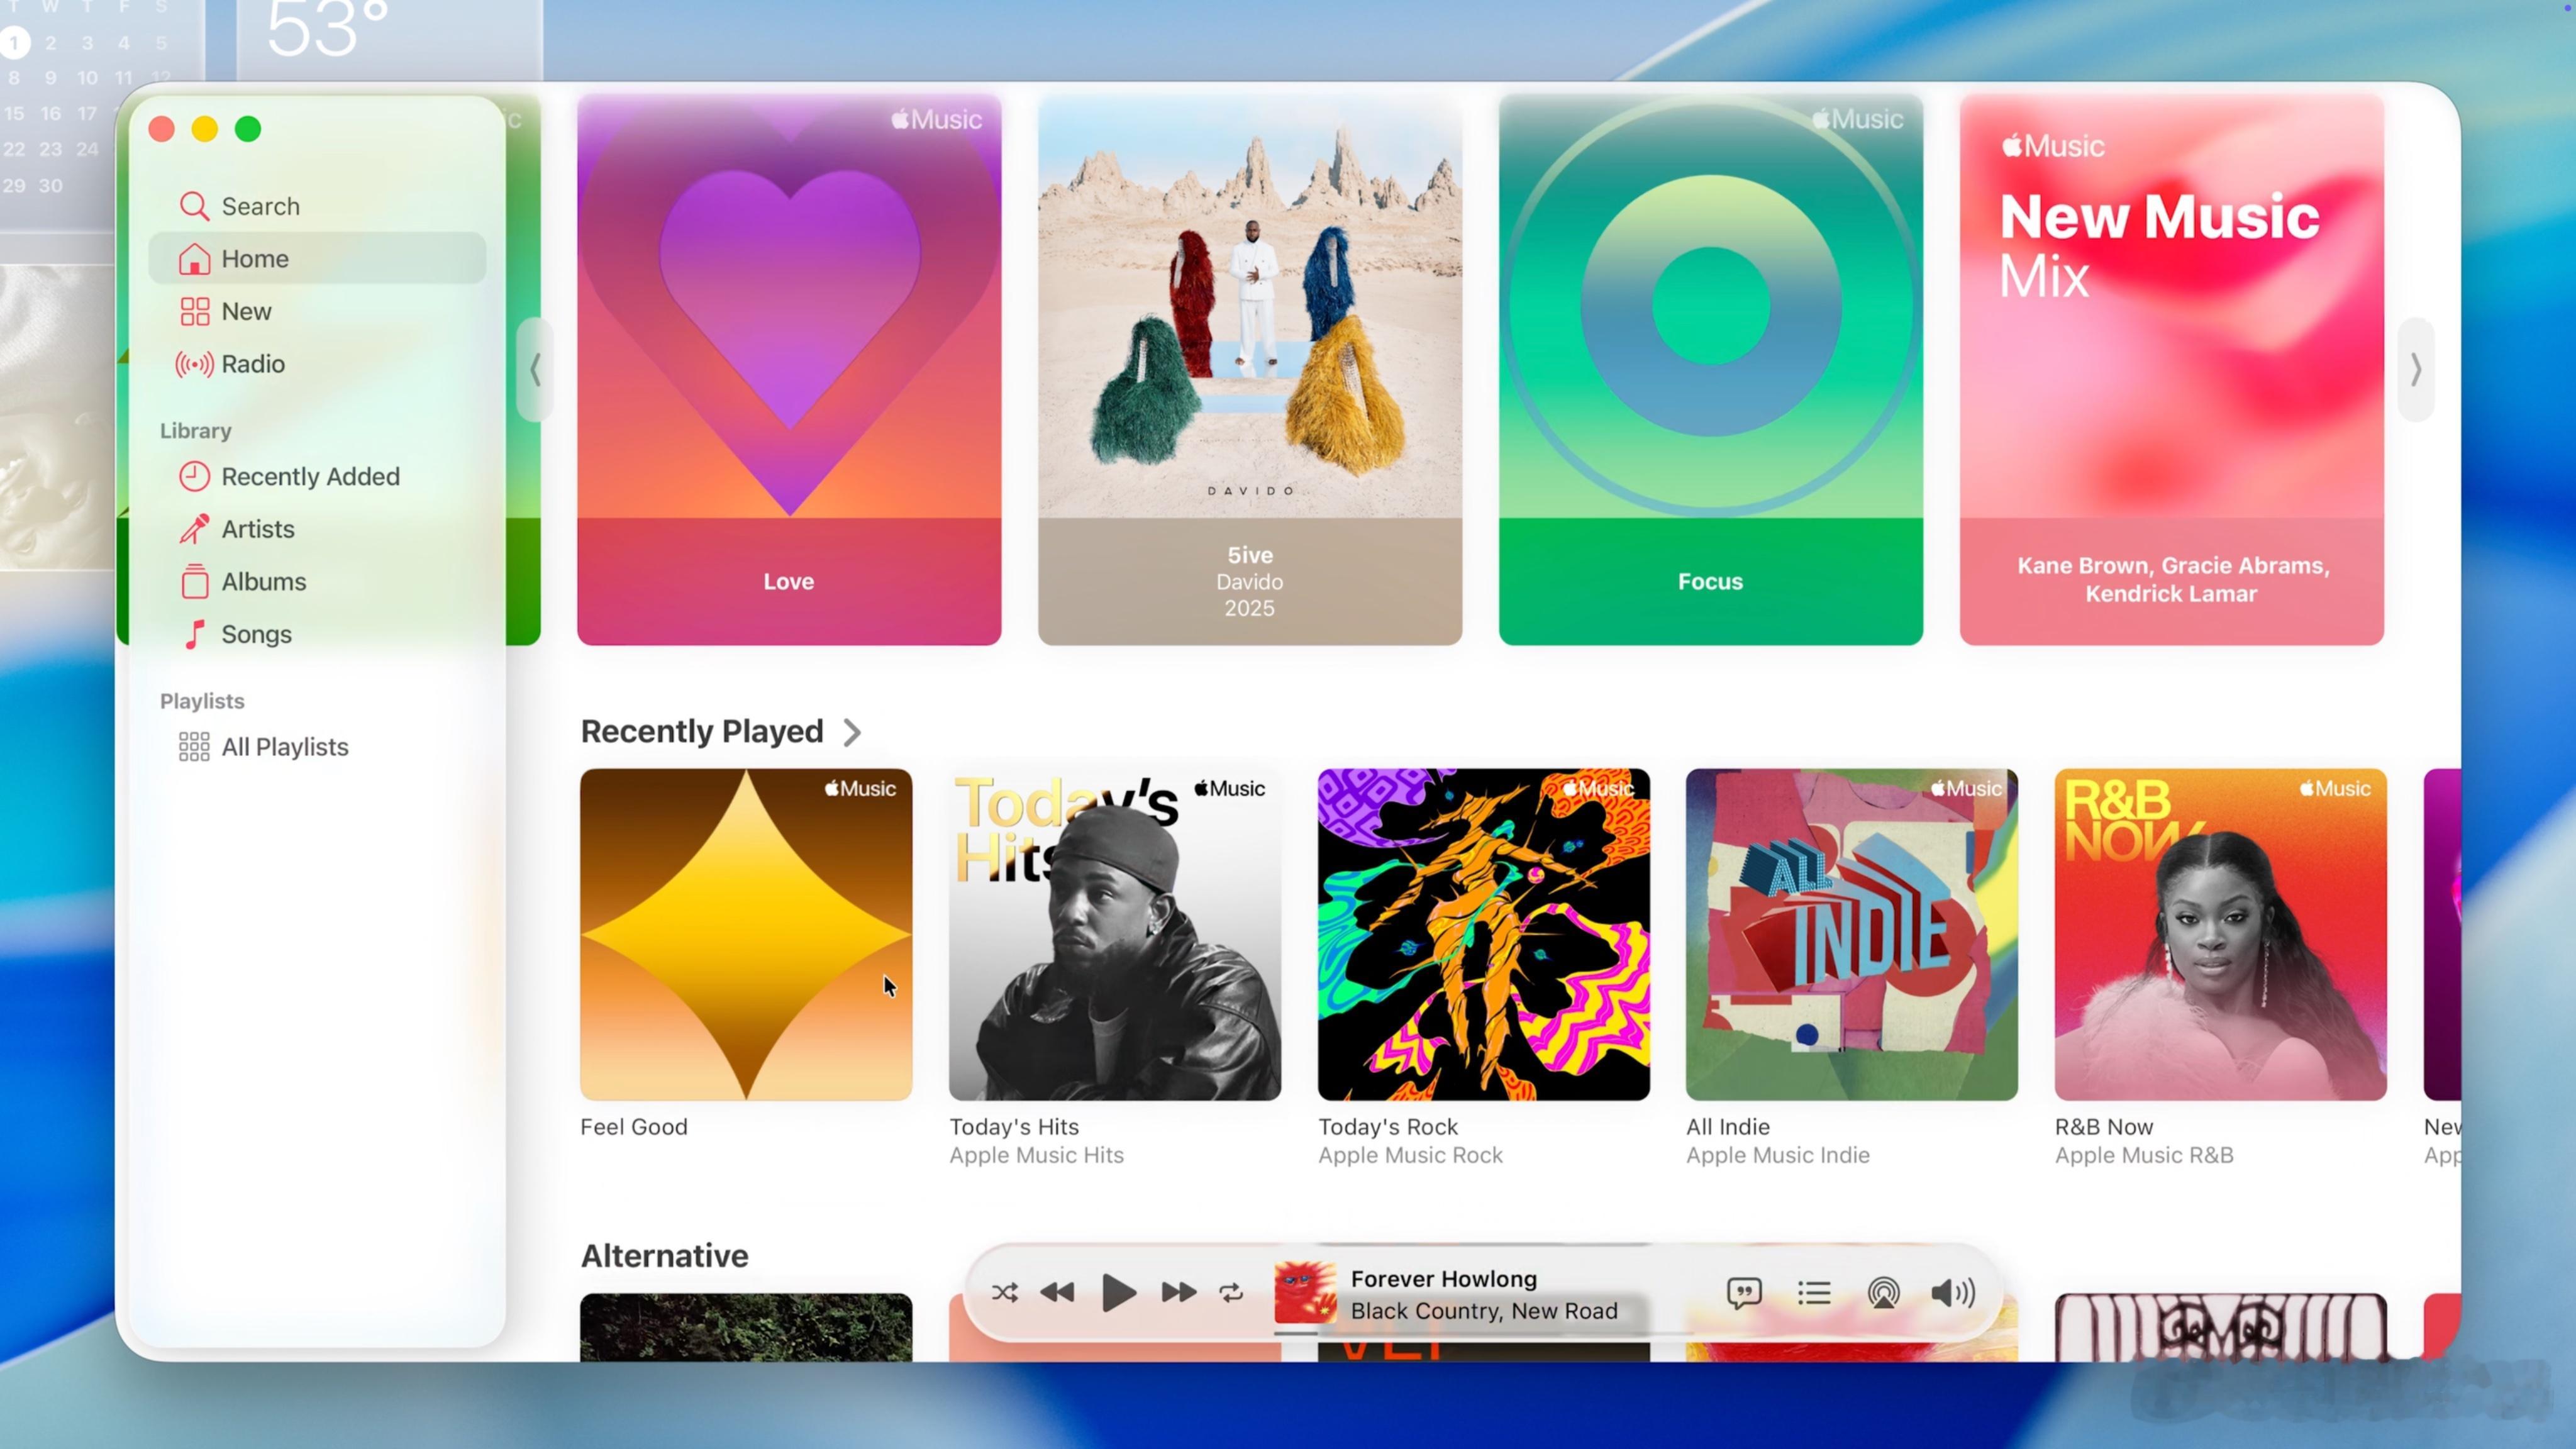Click the volume speaker icon
The image size is (2576, 1449).
tap(1953, 1293)
